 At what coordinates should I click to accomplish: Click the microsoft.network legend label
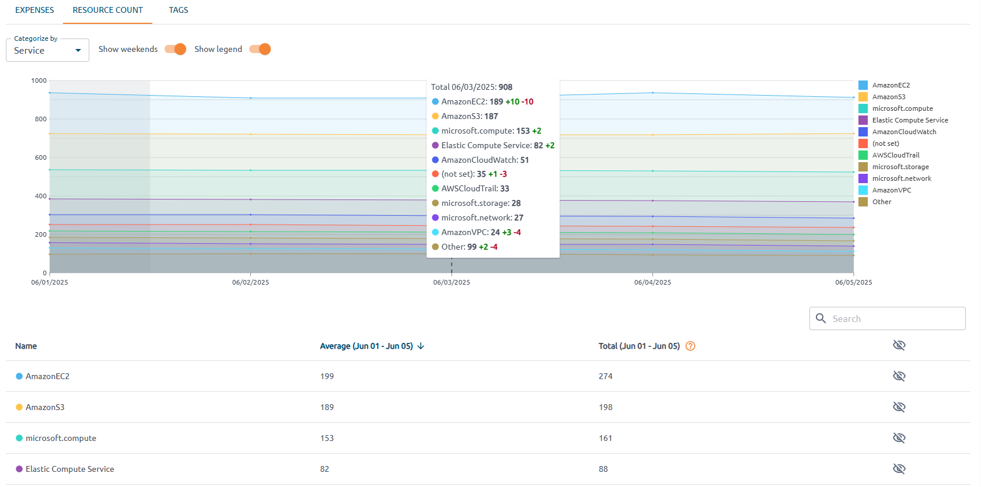[902, 178]
